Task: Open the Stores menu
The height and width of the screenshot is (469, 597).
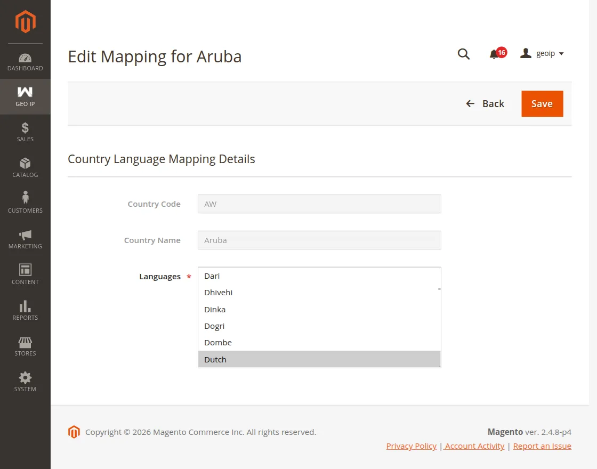Action: (25, 347)
